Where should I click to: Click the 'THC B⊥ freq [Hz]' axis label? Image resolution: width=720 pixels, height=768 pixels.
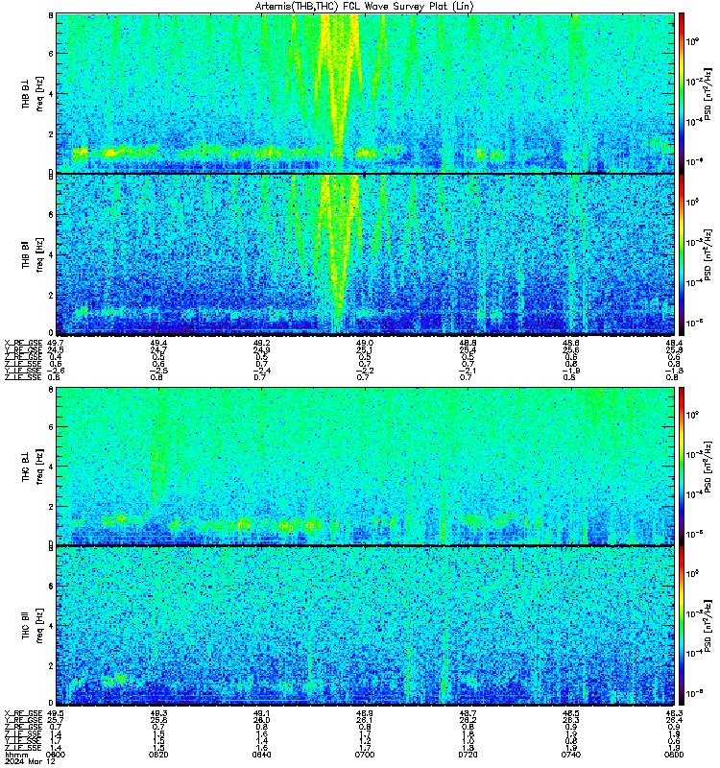click(33, 466)
